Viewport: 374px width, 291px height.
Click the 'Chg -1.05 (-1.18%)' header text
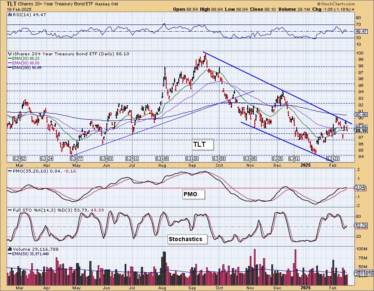[x=331, y=9]
